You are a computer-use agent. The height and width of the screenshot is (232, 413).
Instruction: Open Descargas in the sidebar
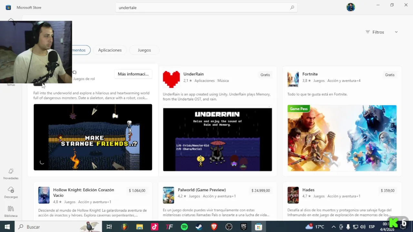click(x=11, y=192)
